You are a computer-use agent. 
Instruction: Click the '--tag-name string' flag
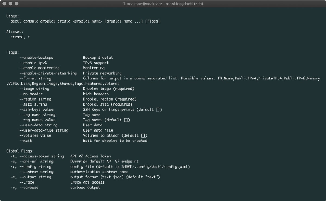click(x=37, y=115)
